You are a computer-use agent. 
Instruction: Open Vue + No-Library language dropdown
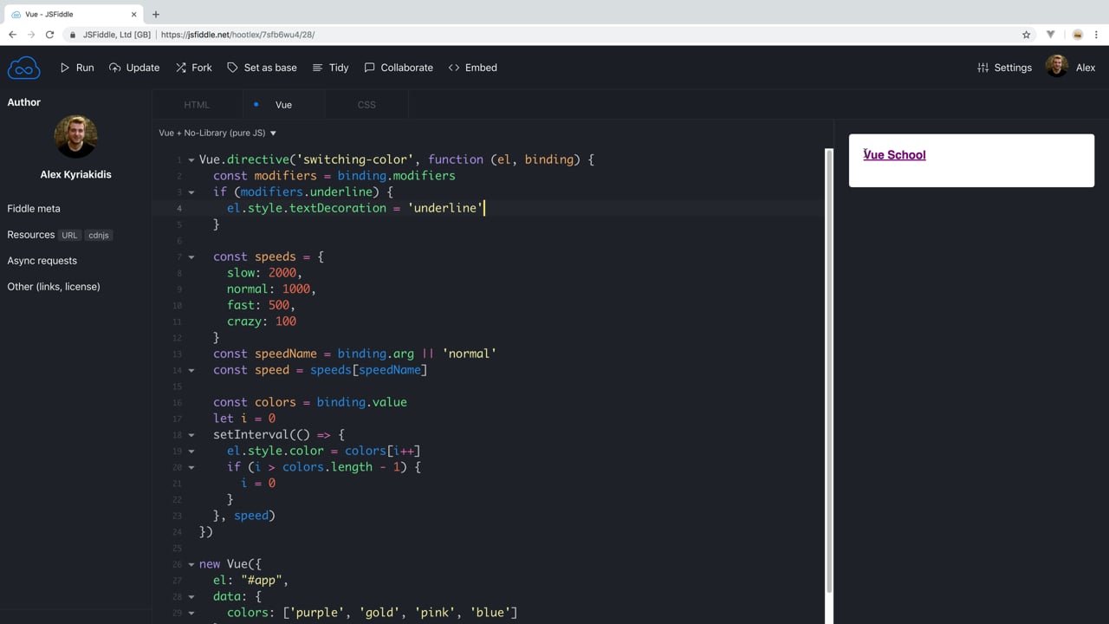tap(217, 133)
